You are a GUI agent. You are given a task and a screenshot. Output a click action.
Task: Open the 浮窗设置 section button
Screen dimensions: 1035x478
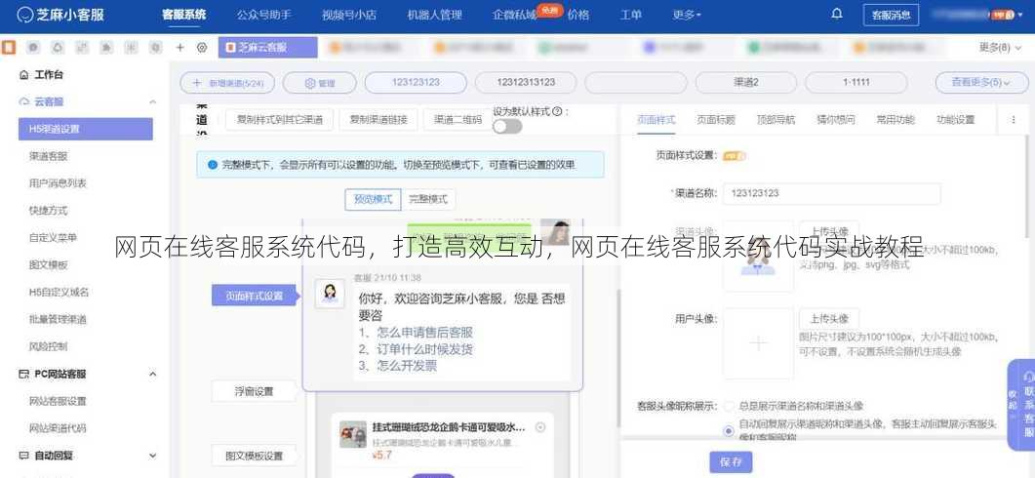pyautogui.click(x=254, y=391)
